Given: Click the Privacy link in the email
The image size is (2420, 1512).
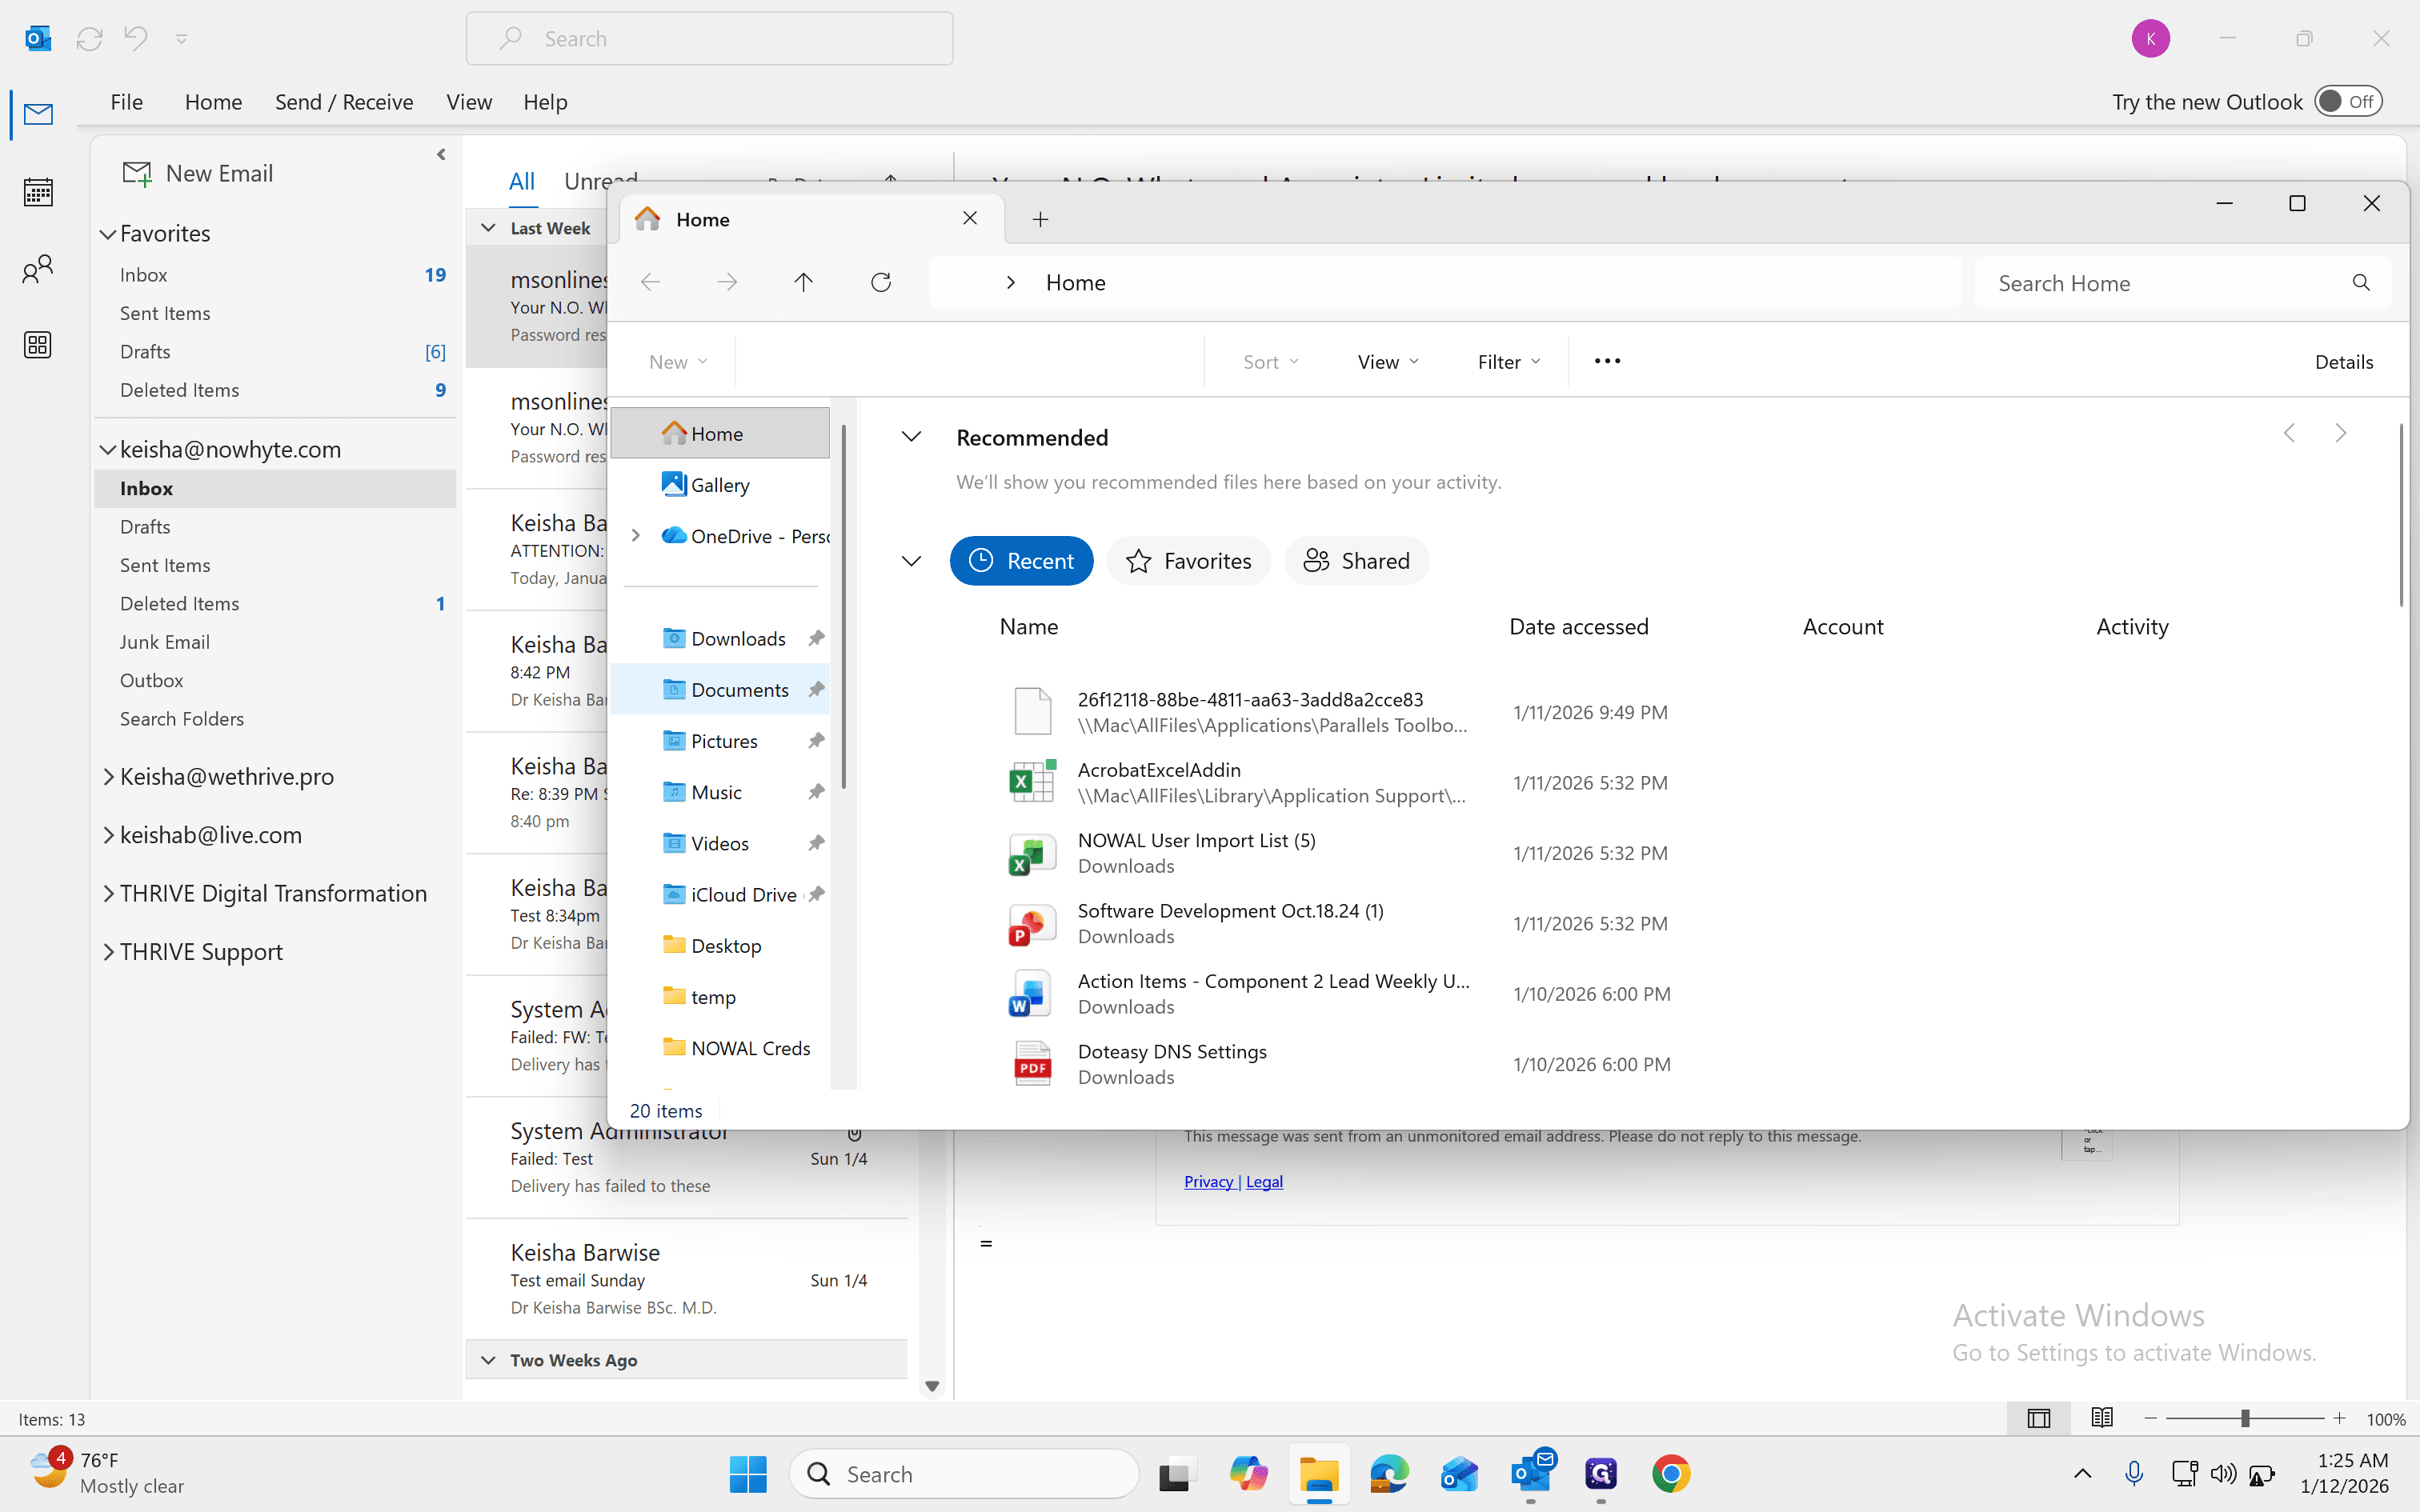Looking at the screenshot, I should tap(1209, 1181).
